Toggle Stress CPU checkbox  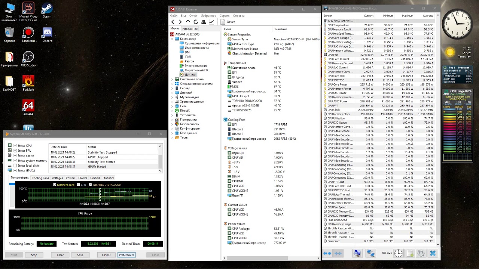(15, 146)
